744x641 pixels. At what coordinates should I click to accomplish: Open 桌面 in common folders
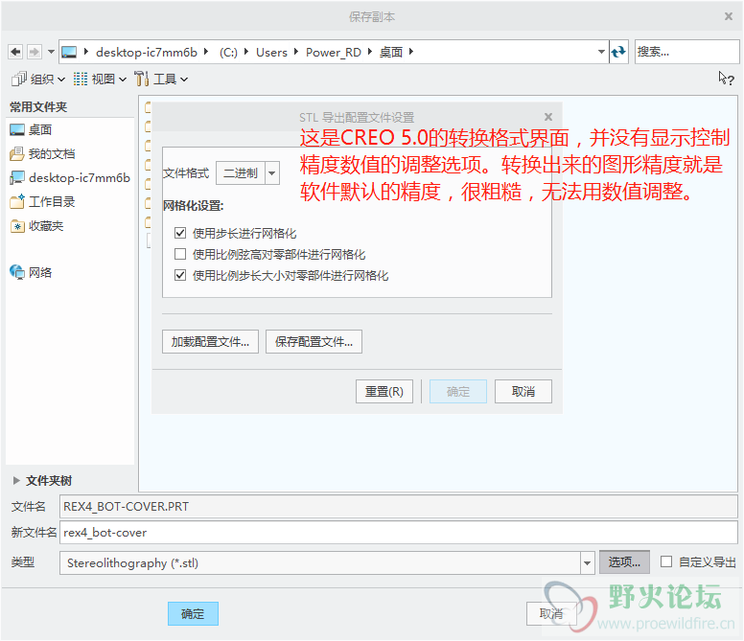tap(31, 130)
